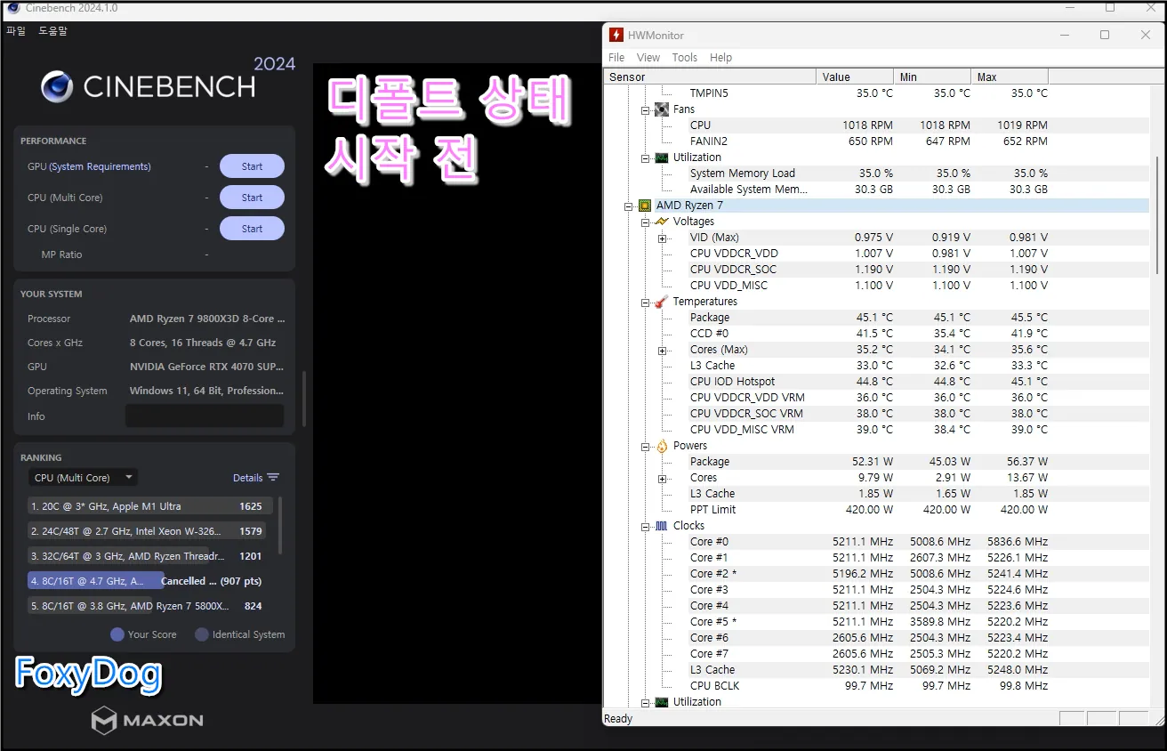Expand the Cores power row
Viewport: 1167px width, 751px height.
pyautogui.click(x=662, y=478)
